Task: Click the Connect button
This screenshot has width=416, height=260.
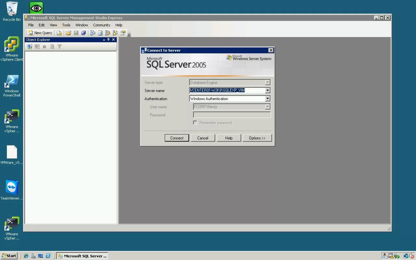Action: [x=177, y=138]
